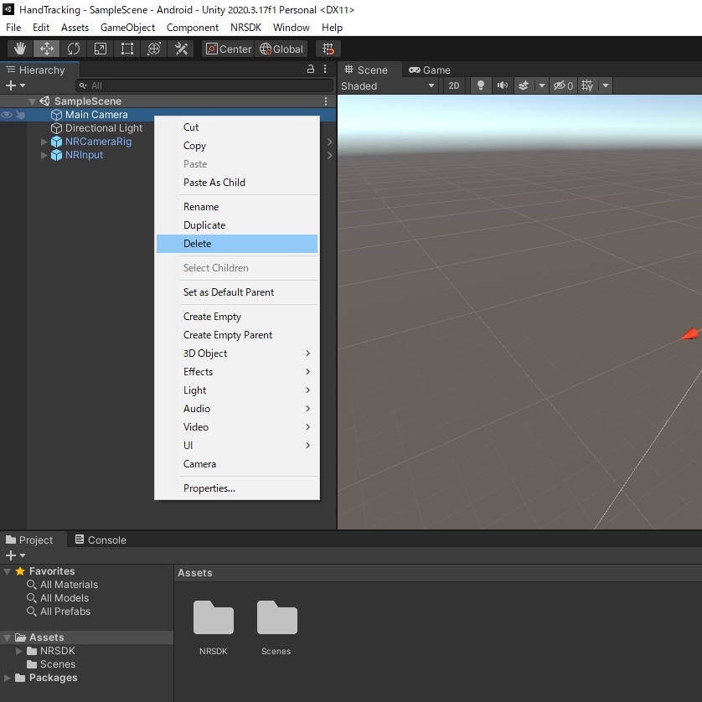Open Hierarchy panel options menu
The image size is (702, 702).
[325, 69]
